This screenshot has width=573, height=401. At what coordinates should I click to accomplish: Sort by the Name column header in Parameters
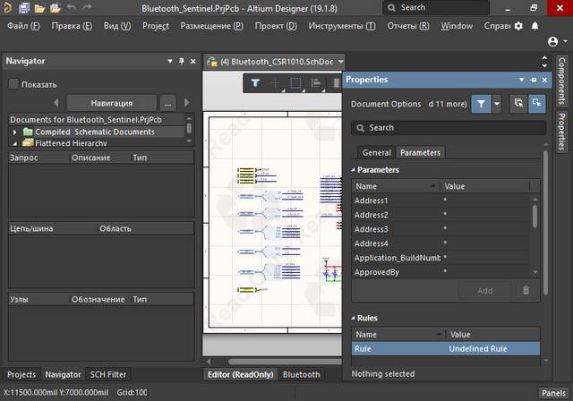point(396,186)
